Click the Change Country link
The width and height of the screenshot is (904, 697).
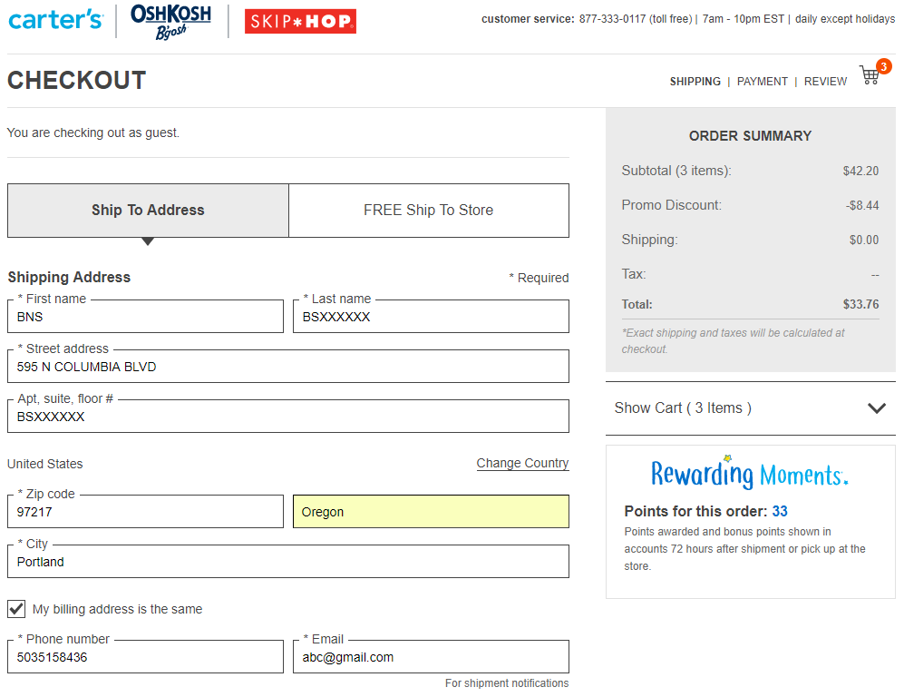(x=522, y=464)
